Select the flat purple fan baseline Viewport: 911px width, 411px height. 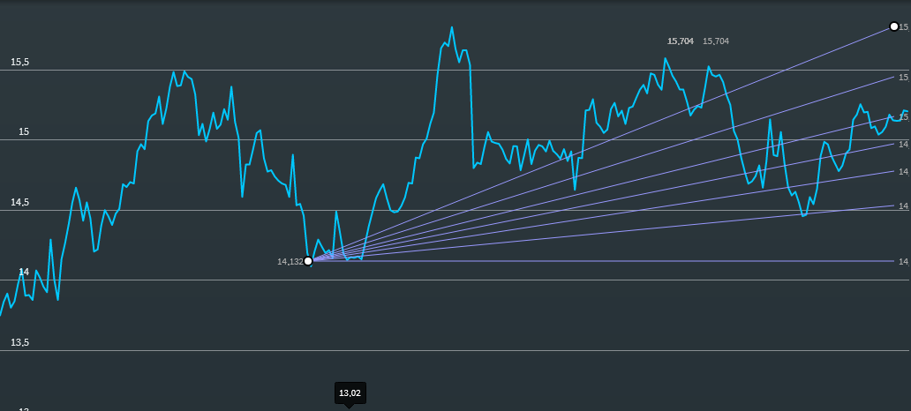tap(618, 261)
